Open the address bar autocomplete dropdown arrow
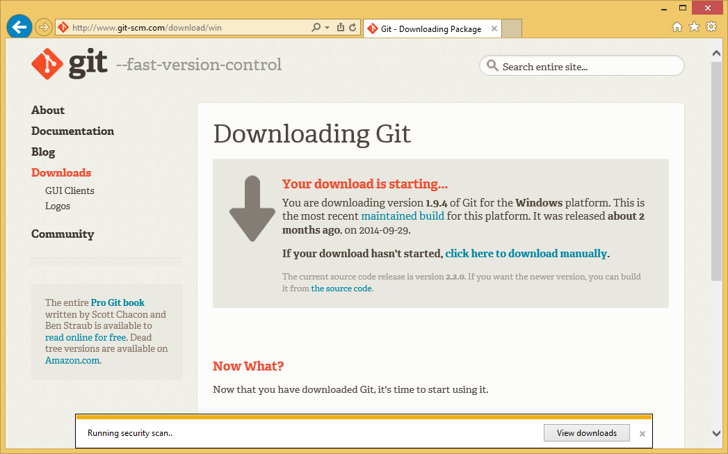The image size is (728, 454). pyautogui.click(x=327, y=27)
